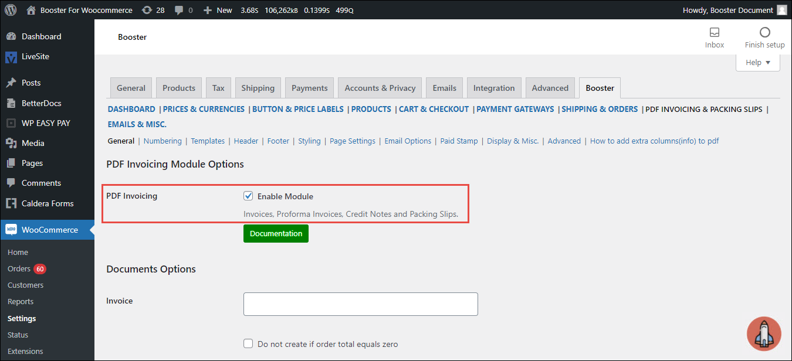
Task: Open WooCommerce Reports submenu item
Action: [21, 302]
